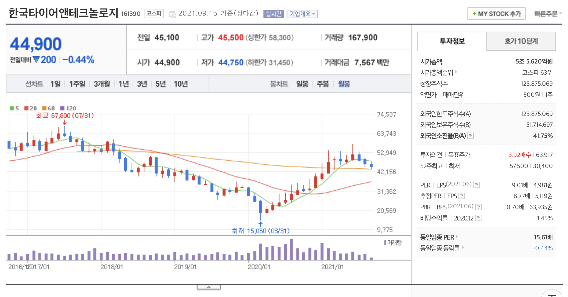The width and height of the screenshot is (568, 297).
Task: Click 한국타이어앤테크놀로지 stock title
Action: tap(64, 13)
